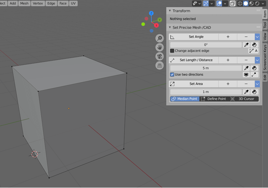
Task: Switch to solid shading mode
Action: coord(246,3)
